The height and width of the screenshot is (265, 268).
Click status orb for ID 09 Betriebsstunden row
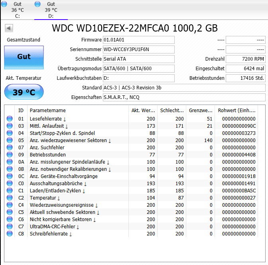[10, 154]
